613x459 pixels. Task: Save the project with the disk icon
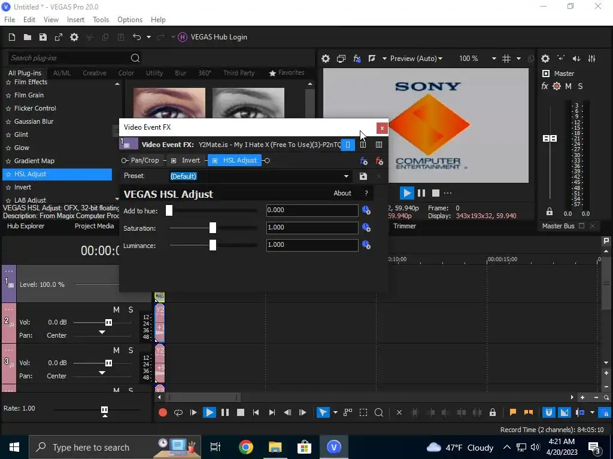43,37
